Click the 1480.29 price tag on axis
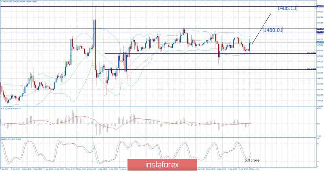The width and height of the screenshot is (324, 171). click(320, 29)
